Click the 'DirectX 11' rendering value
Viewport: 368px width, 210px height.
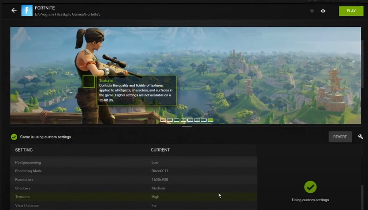point(160,171)
